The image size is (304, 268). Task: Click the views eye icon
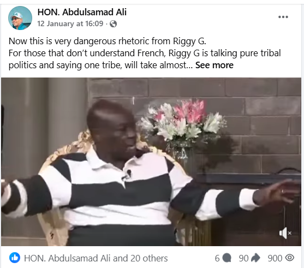click(x=290, y=258)
